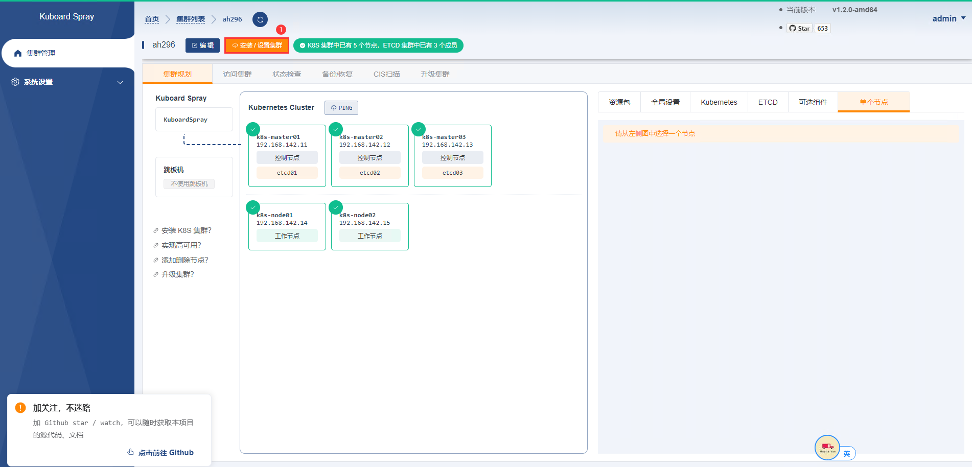Image resolution: width=972 pixels, height=467 pixels.
Task: Open the 升级集群? help link
Action: coord(174,274)
